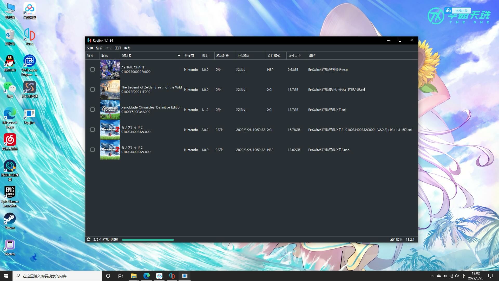Click the Xenoblade Chronicles Definitive Edition cover
This screenshot has height=281, width=499.
pos(110,110)
